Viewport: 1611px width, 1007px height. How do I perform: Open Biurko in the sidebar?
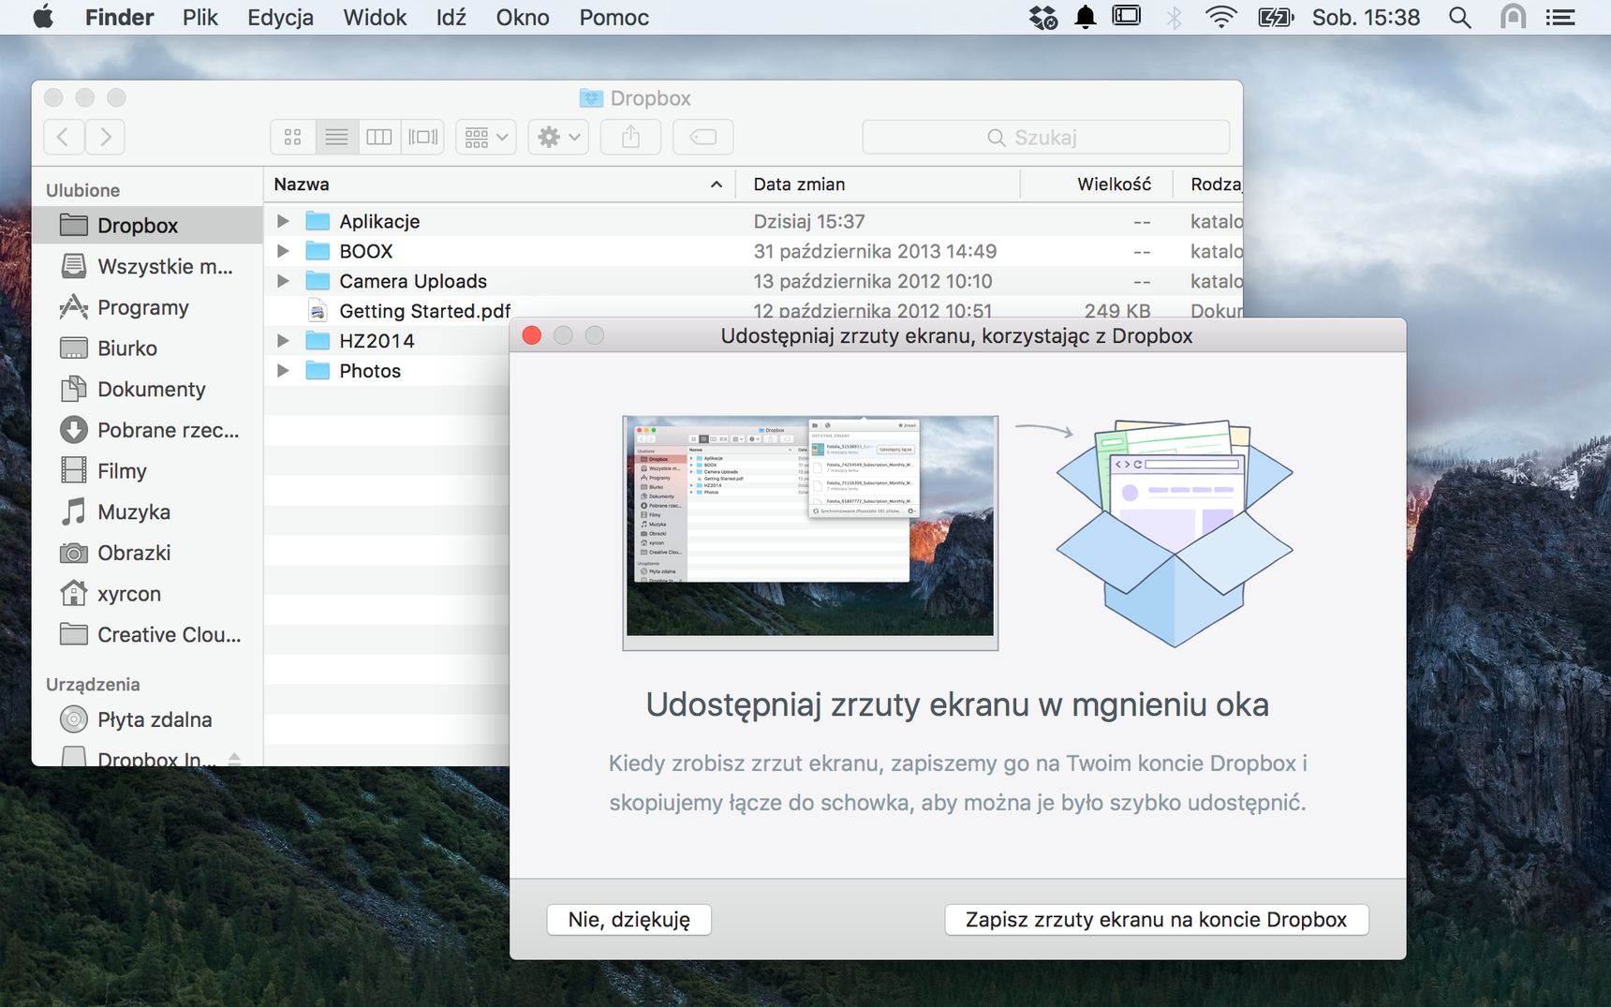(x=147, y=348)
